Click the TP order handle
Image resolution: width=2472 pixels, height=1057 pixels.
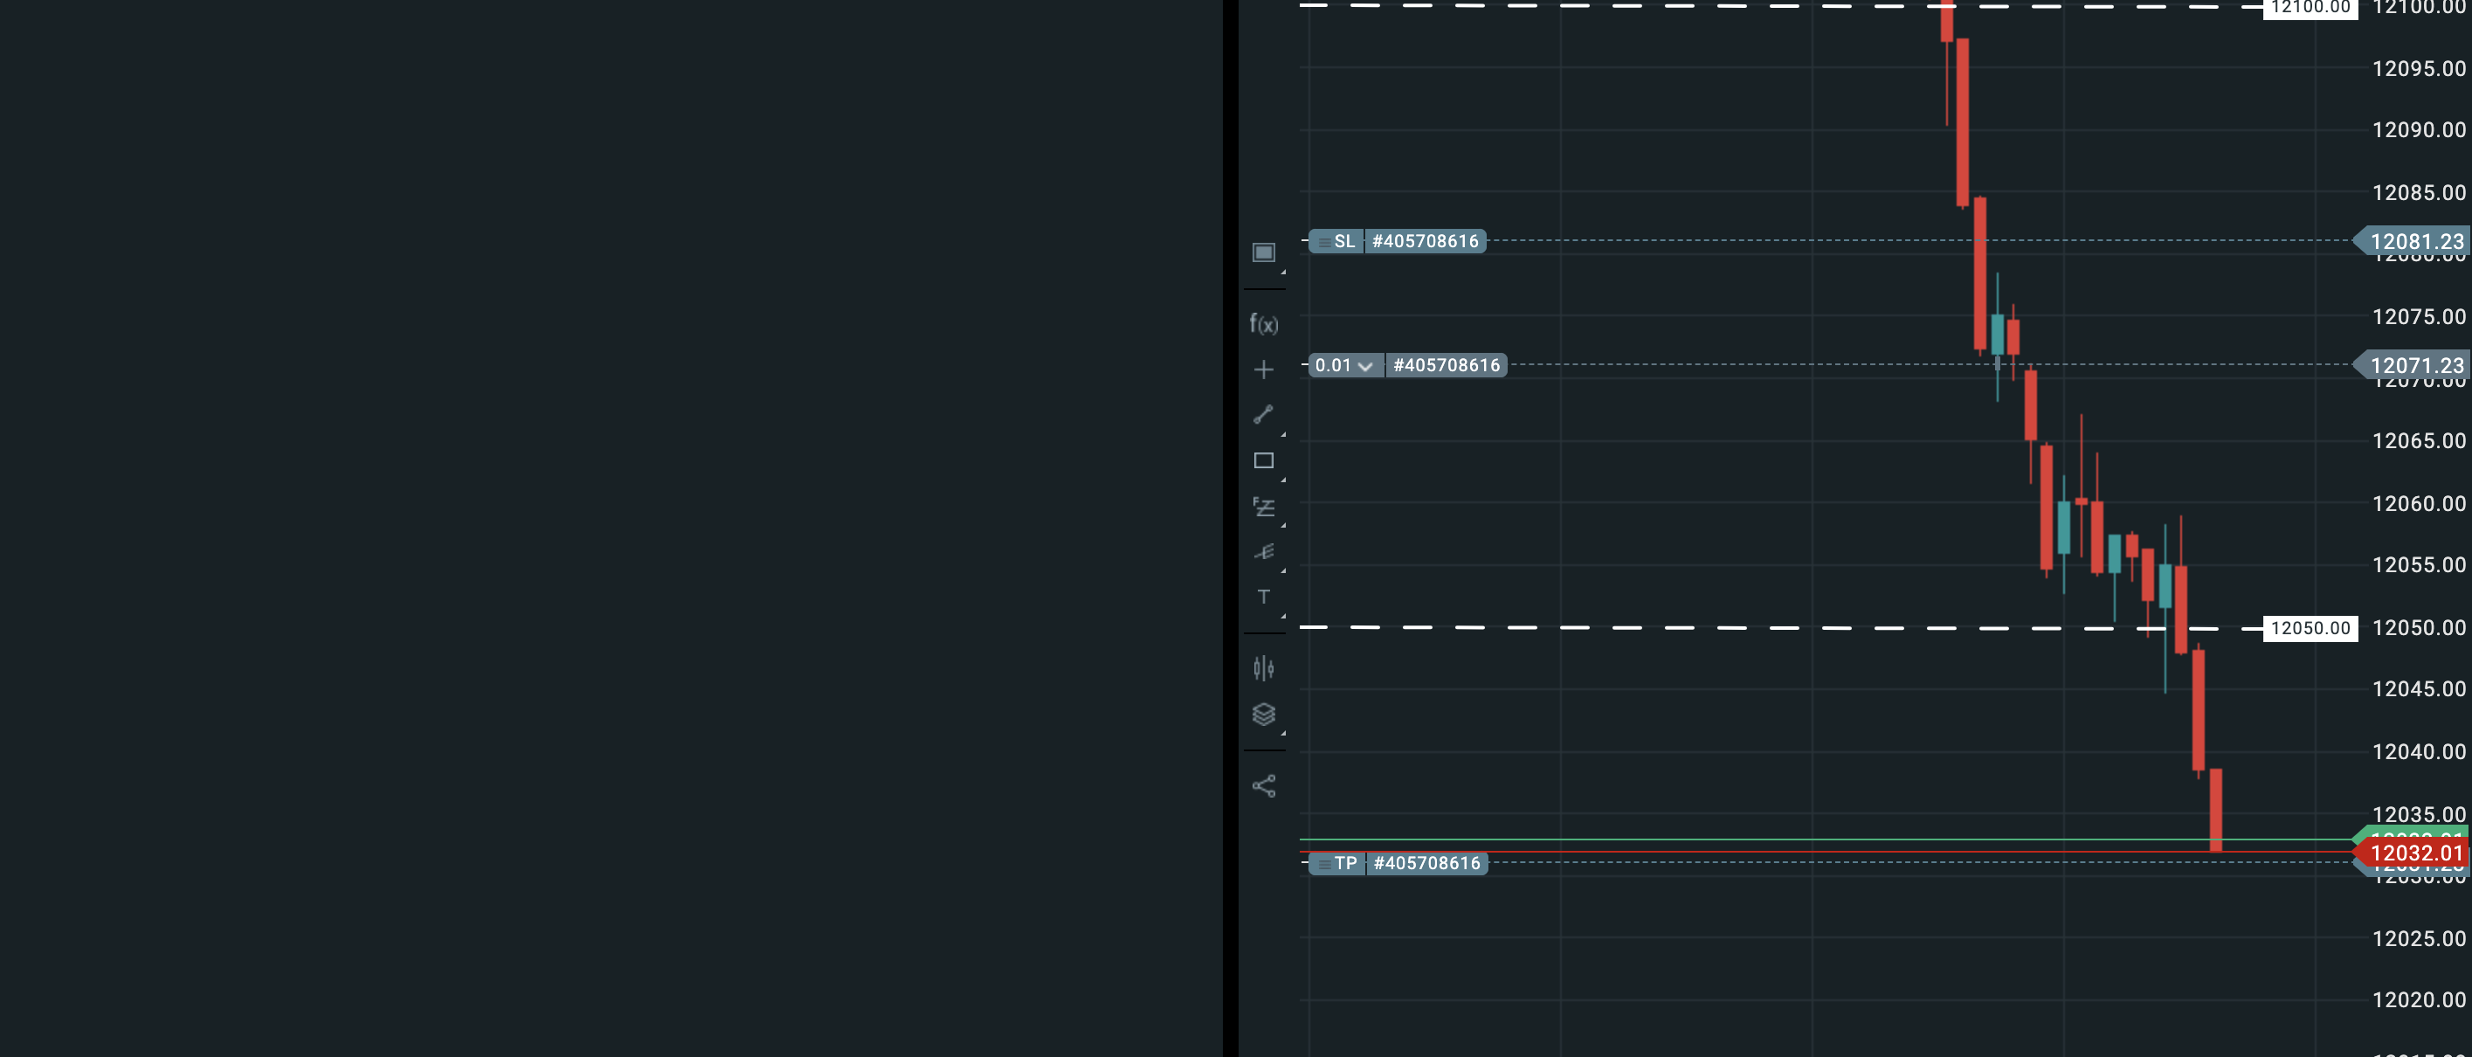pos(1336,864)
